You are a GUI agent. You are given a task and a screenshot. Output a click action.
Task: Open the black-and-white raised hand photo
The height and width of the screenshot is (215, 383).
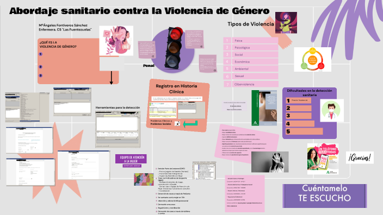270,162
